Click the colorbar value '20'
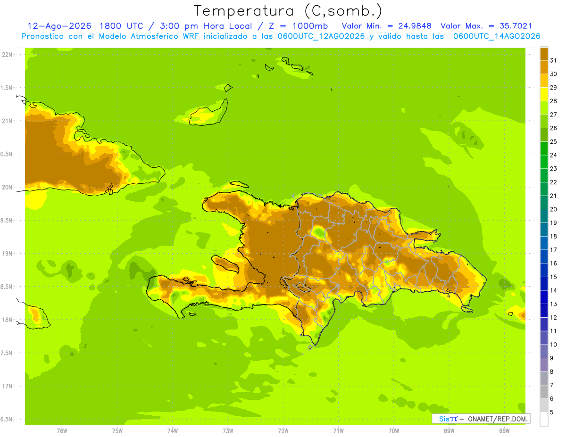 pyautogui.click(x=553, y=209)
